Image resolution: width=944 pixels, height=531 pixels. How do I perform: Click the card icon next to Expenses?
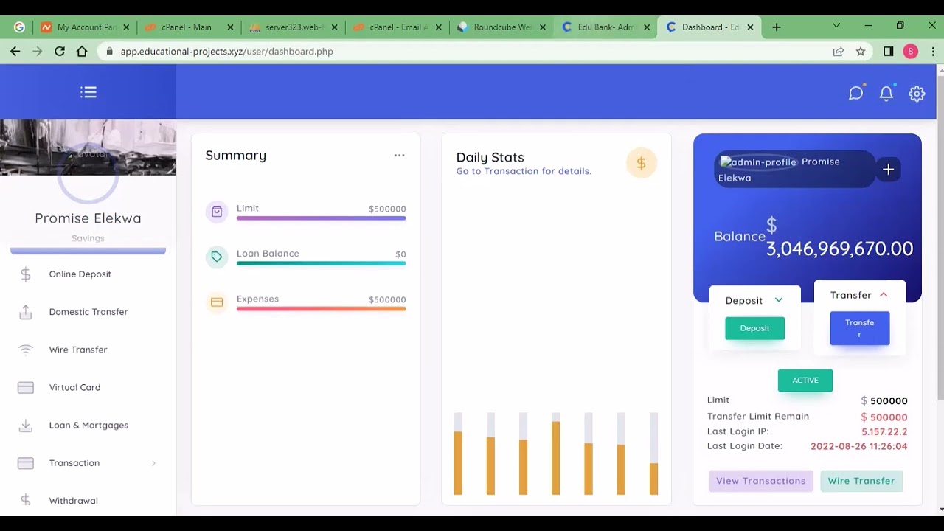tap(217, 302)
